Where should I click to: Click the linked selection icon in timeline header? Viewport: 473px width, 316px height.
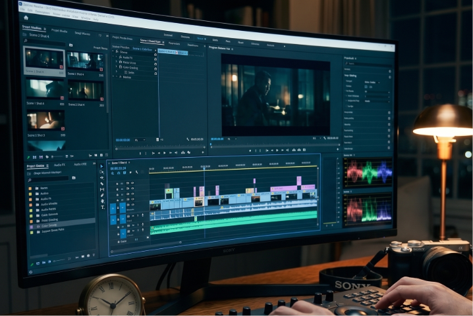pyautogui.click(x=125, y=173)
